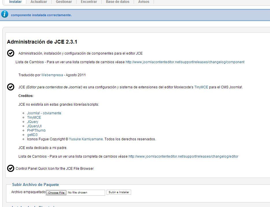Click heading 'Administración de JCE 2.3.1'
The width and height of the screenshot is (270, 207).
tap(42, 42)
